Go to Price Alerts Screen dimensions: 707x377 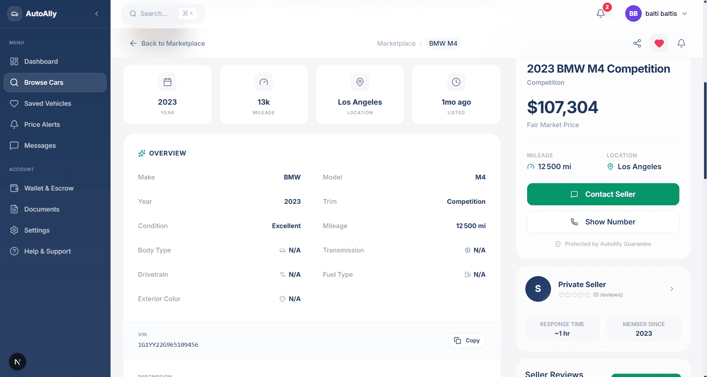[55, 125]
